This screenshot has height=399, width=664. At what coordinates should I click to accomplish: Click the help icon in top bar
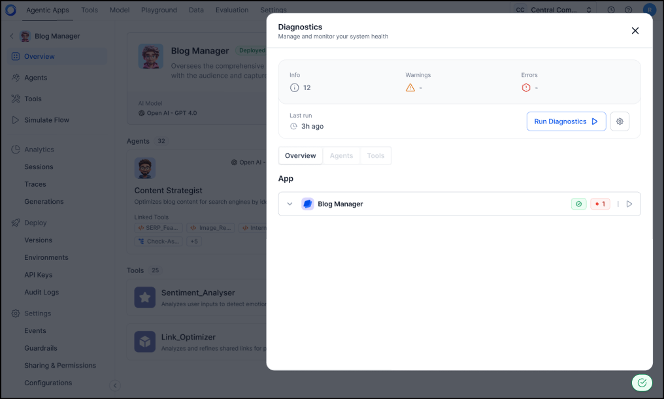click(x=629, y=10)
